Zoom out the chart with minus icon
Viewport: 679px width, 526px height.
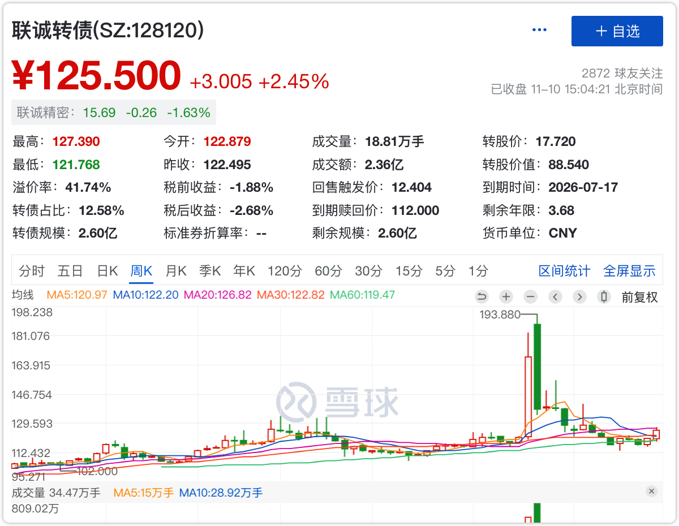tap(530, 296)
